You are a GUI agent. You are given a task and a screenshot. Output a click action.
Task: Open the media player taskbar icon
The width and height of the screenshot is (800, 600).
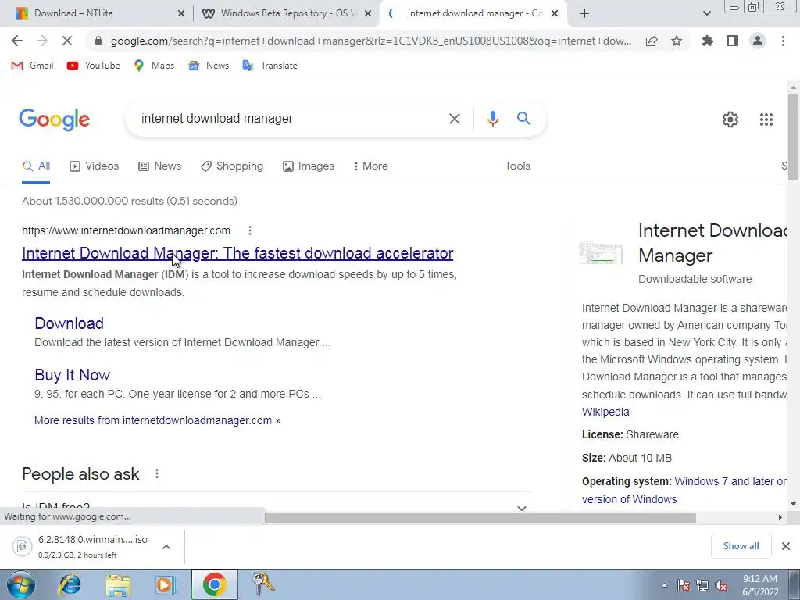click(x=165, y=584)
